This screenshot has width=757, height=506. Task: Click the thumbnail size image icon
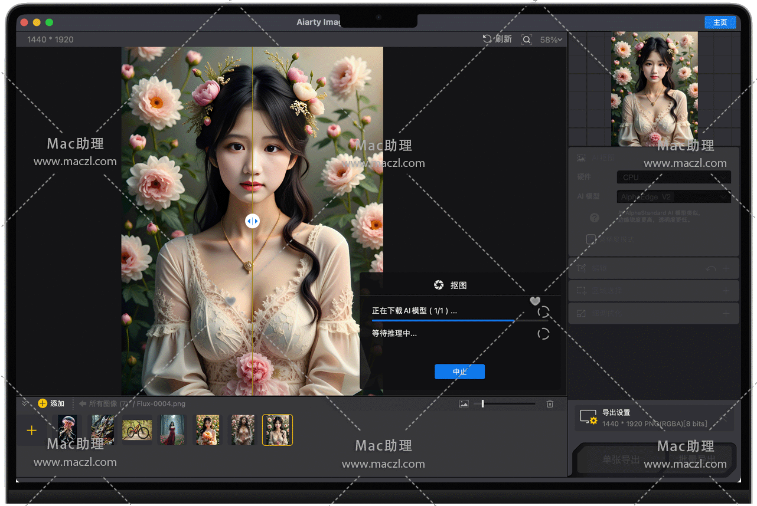464,403
